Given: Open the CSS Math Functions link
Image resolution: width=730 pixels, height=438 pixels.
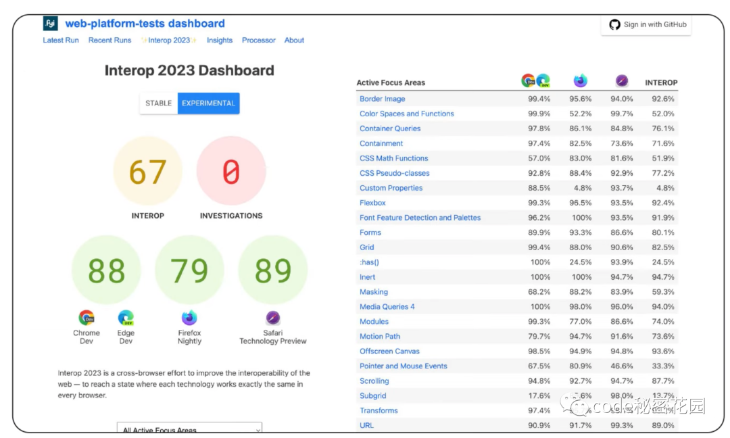Looking at the screenshot, I should (394, 158).
